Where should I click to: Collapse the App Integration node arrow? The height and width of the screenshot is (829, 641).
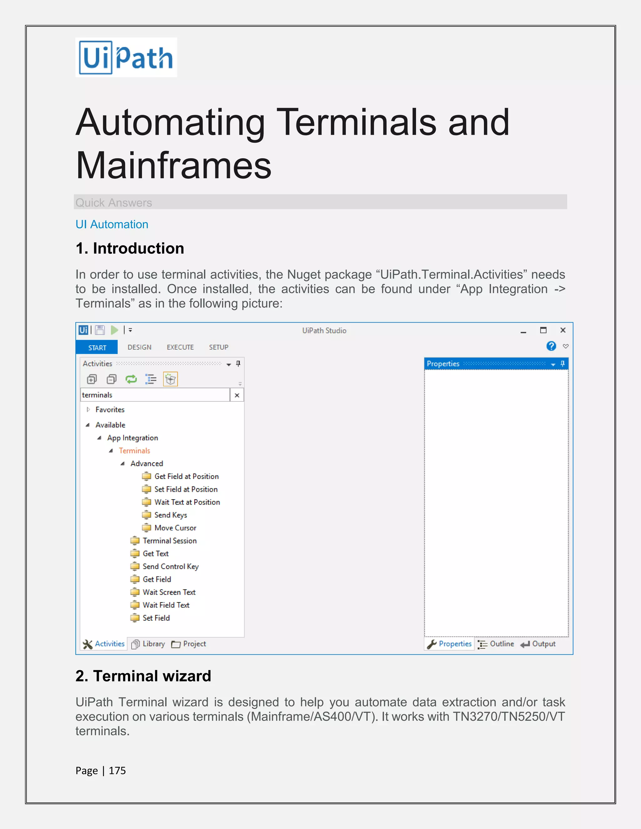100,438
